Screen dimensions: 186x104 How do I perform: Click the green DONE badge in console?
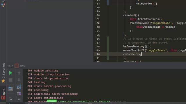(x=52, y=101)
